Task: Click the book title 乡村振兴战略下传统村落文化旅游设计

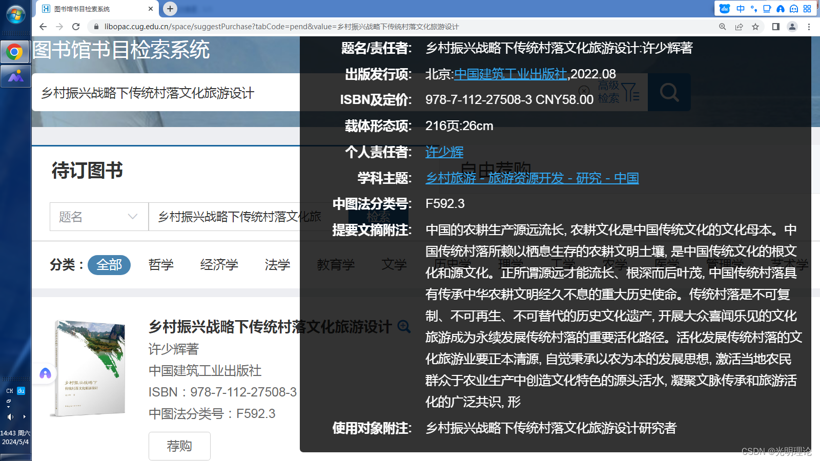Action: 270,327
